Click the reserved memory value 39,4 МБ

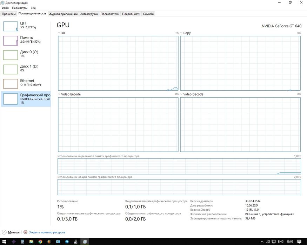[250, 218]
